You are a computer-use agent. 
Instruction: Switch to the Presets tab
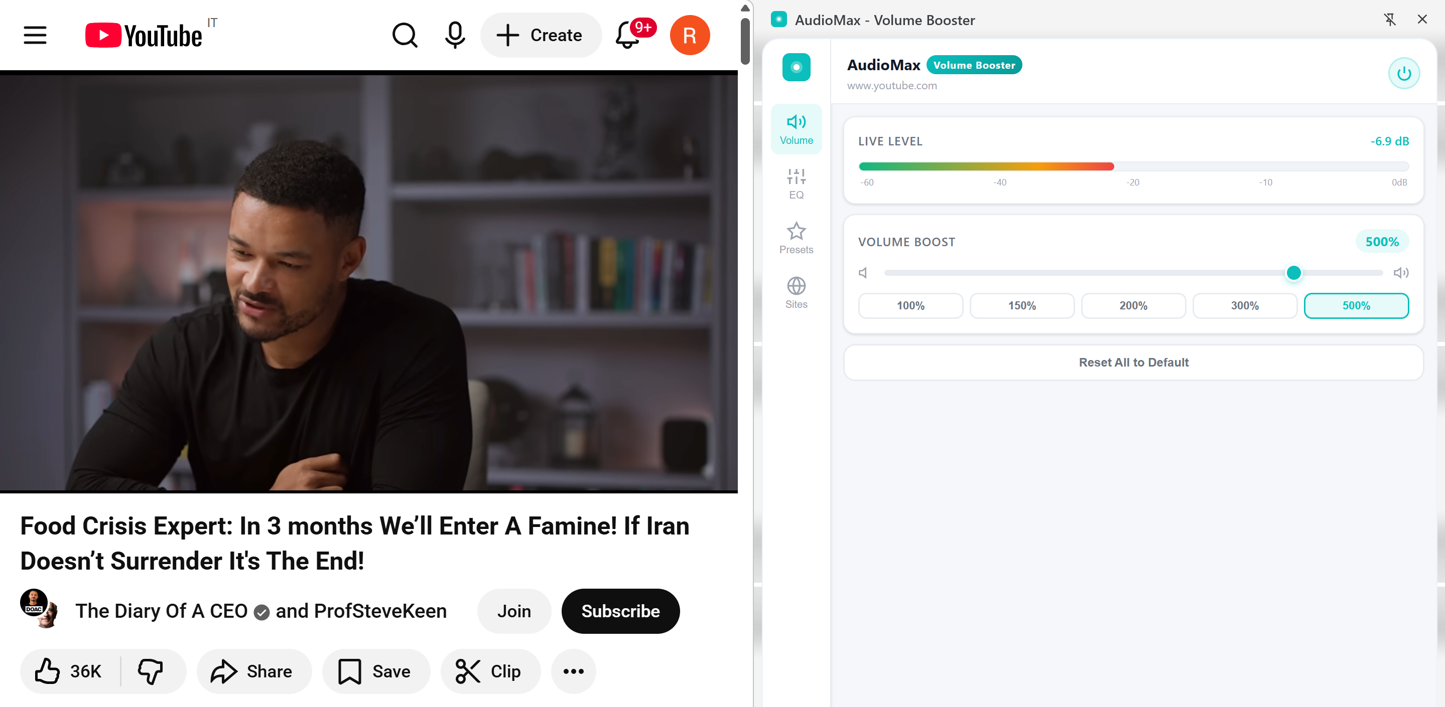pyautogui.click(x=796, y=238)
